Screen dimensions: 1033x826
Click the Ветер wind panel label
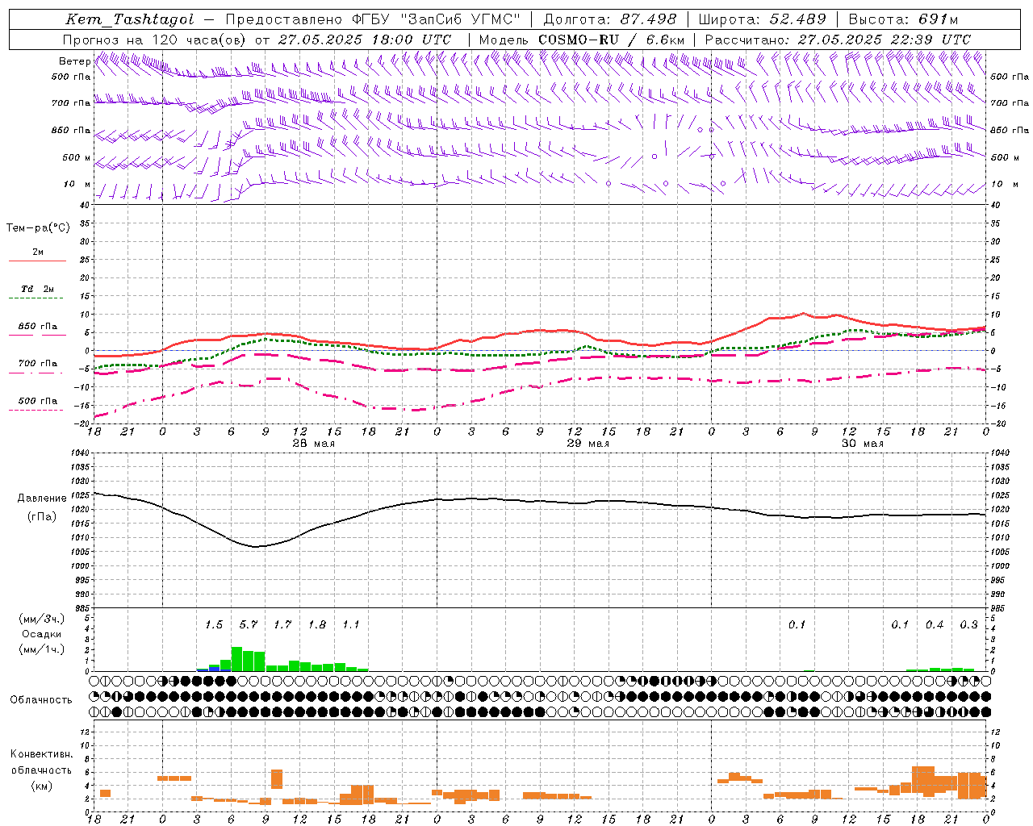pyautogui.click(x=74, y=61)
